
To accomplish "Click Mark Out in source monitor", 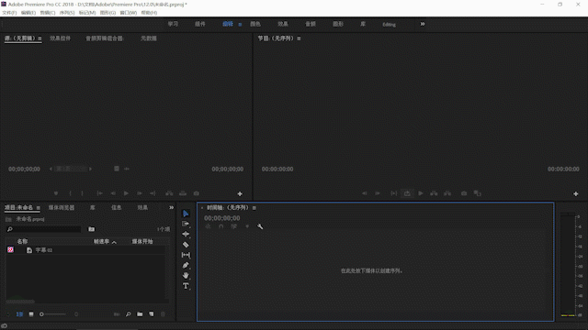I will click(82, 193).
